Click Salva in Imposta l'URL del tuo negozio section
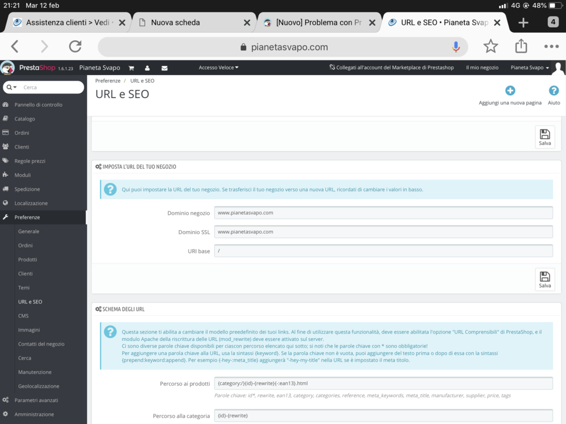Screen dimensions: 566x424 click(544, 279)
